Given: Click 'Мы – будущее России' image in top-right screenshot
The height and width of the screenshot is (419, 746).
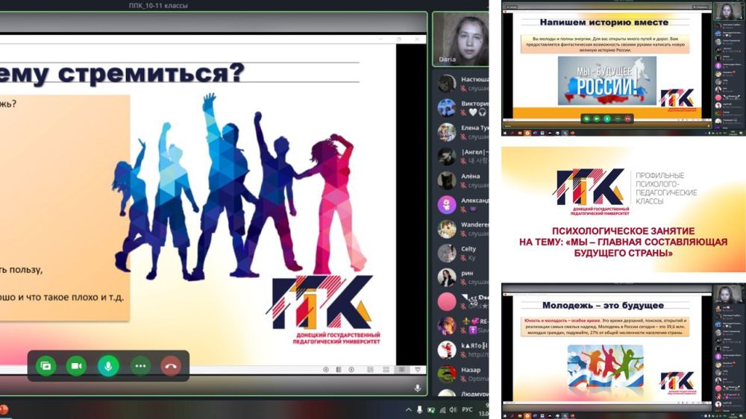Looking at the screenshot, I should 607,81.
